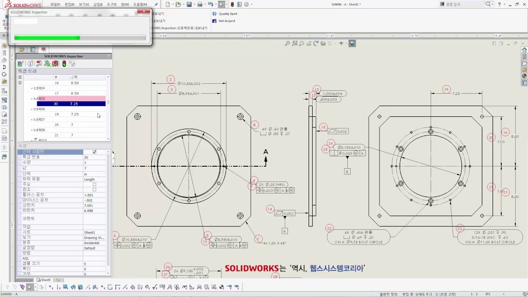Click the SOLIDWORKS Resources home icon on right pane
This screenshot has width=528, height=297.
tap(524, 50)
